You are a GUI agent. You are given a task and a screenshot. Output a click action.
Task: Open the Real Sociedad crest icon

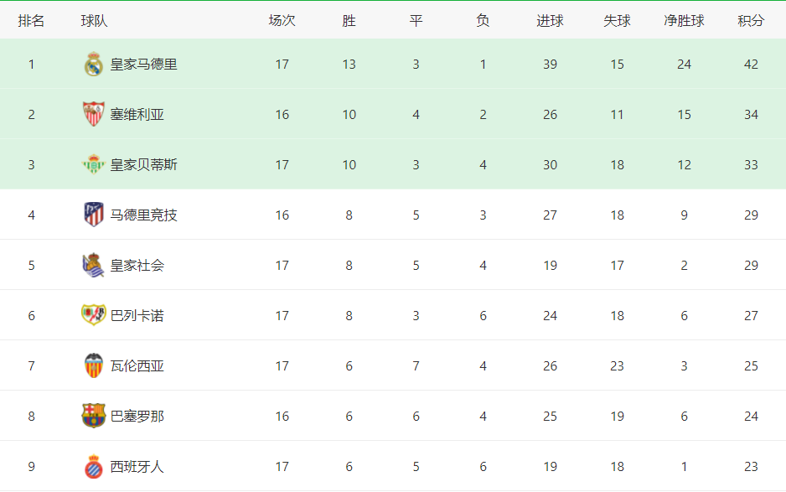click(93, 266)
